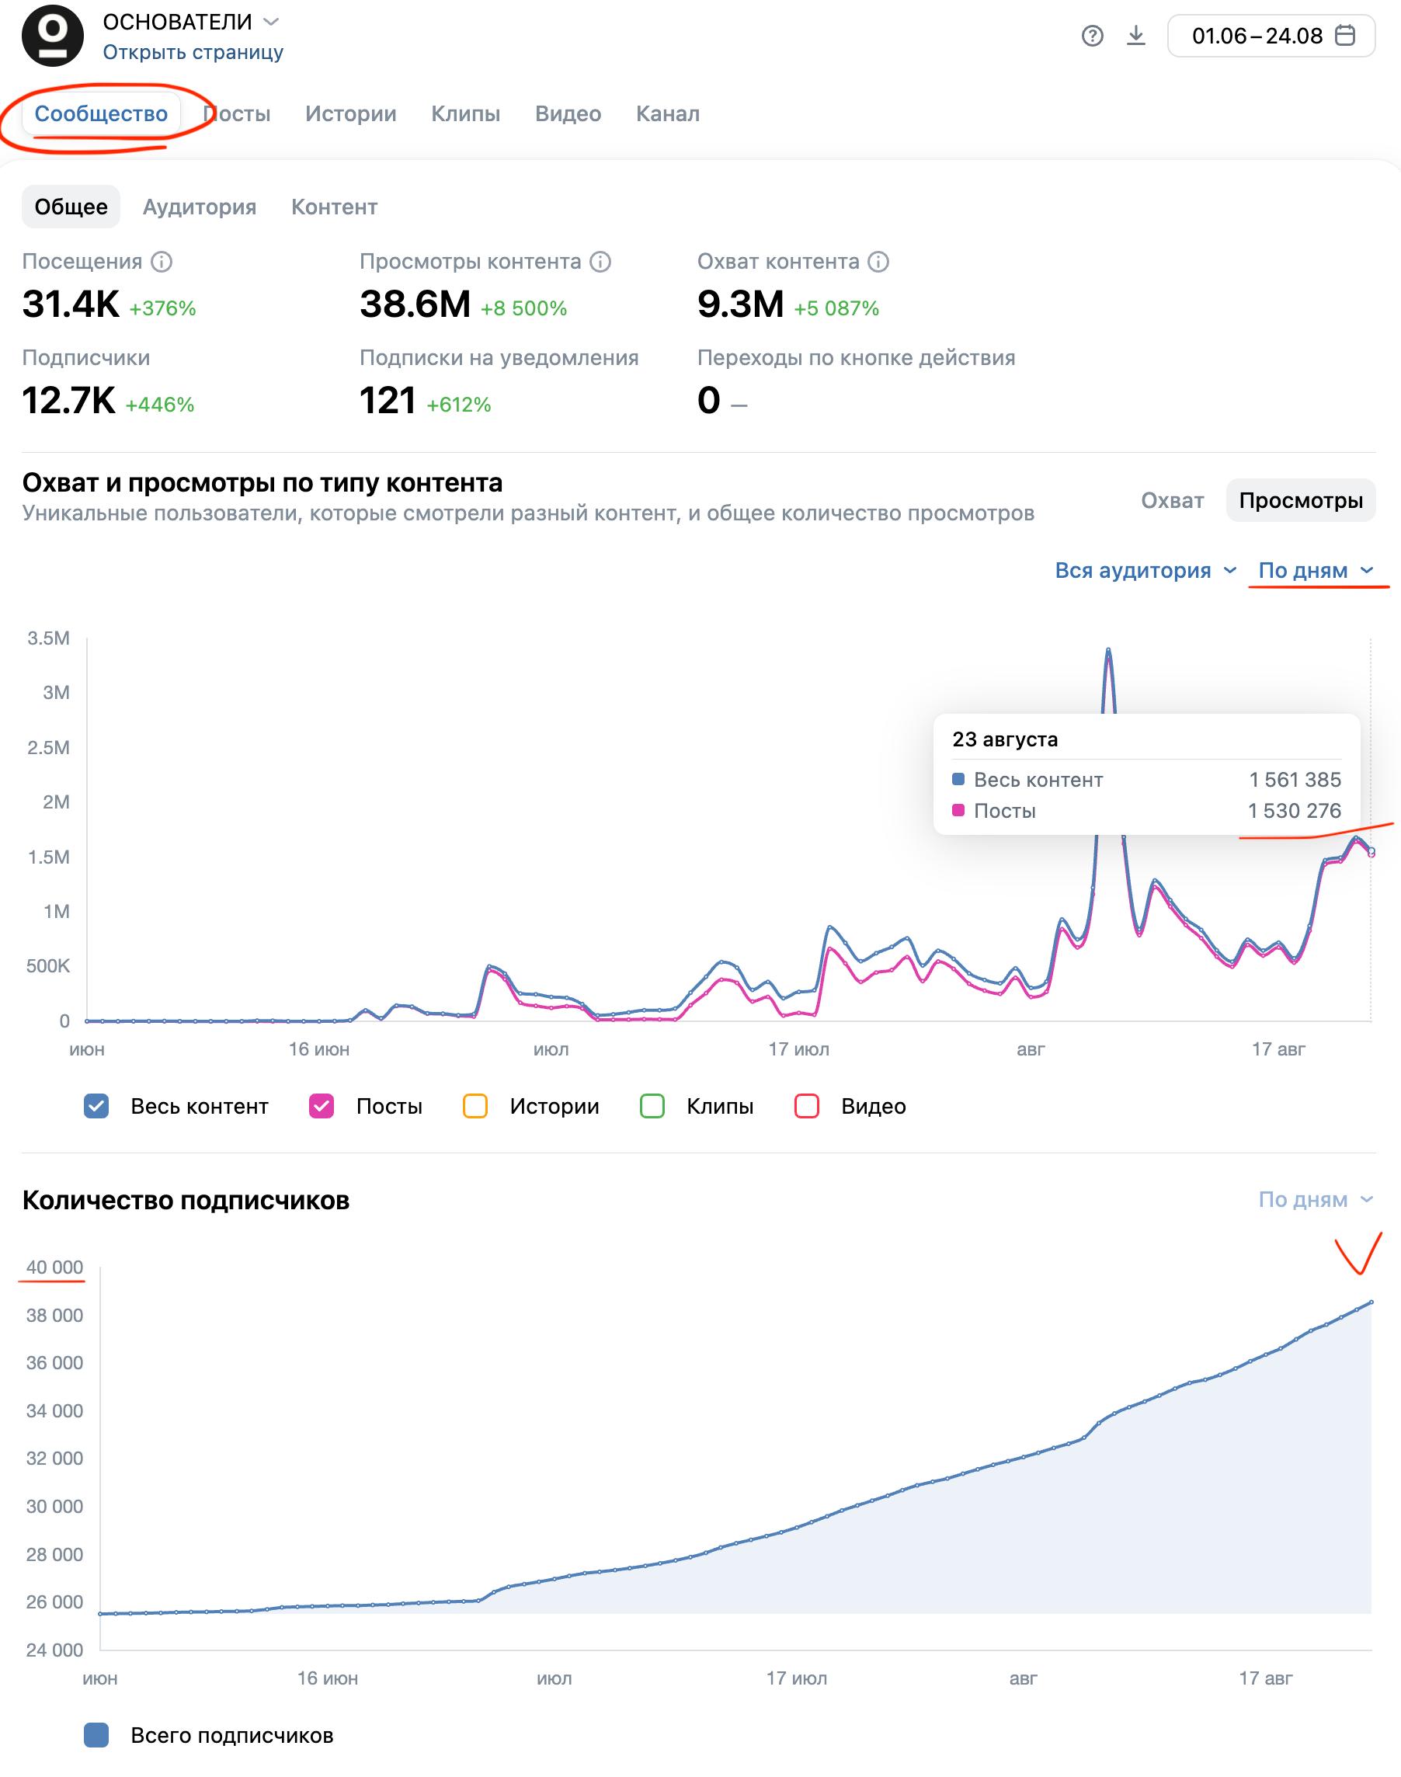Switch chart to Охват mode
The image size is (1401, 1777).
(x=1172, y=500)
